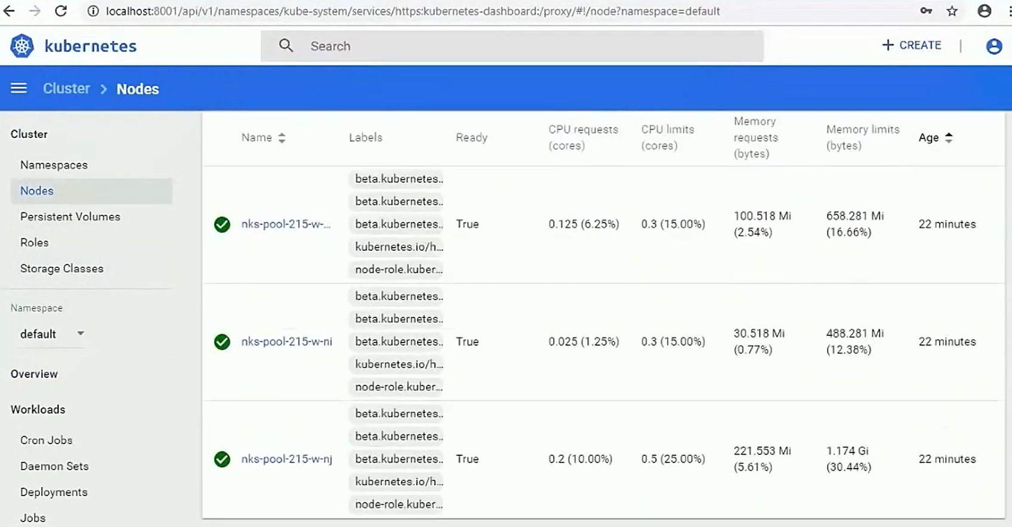View site information icon in address bar
This screenshot has height=527, width=1012.
tap(93, 11)
